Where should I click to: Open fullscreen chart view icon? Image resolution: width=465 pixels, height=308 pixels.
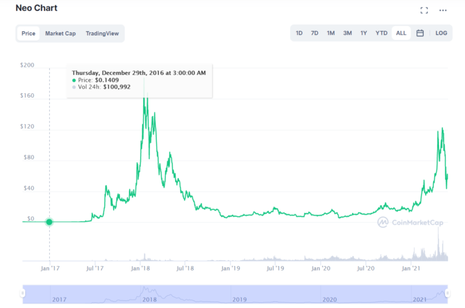424,10
